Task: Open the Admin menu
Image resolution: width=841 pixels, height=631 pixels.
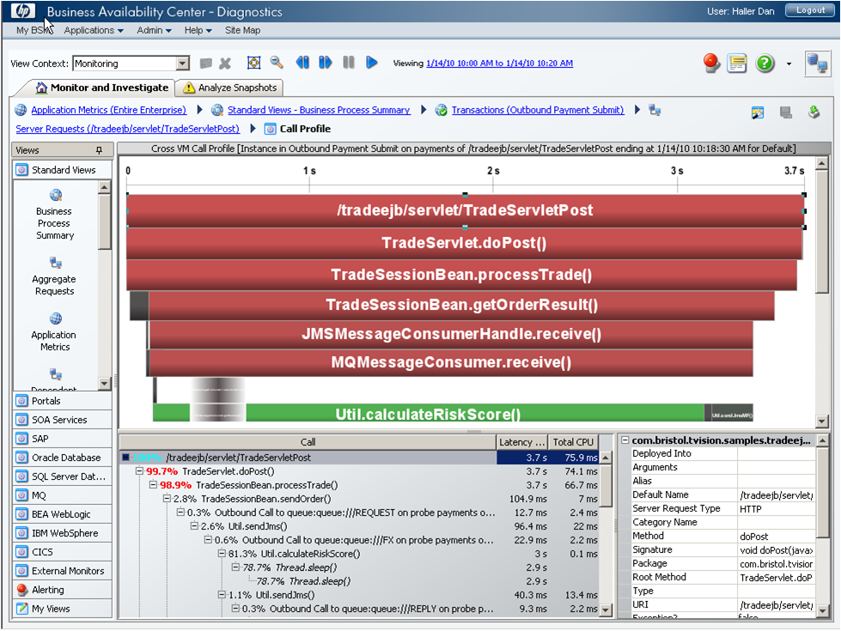Action: pos(154,30)
